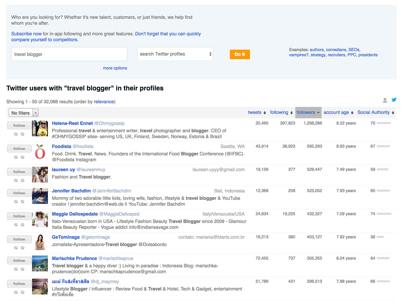This screenshot has width=419, height=301.
Task: Open GeTominaga's profile picture
Action: pyautogui.click(x=40, y=242)
